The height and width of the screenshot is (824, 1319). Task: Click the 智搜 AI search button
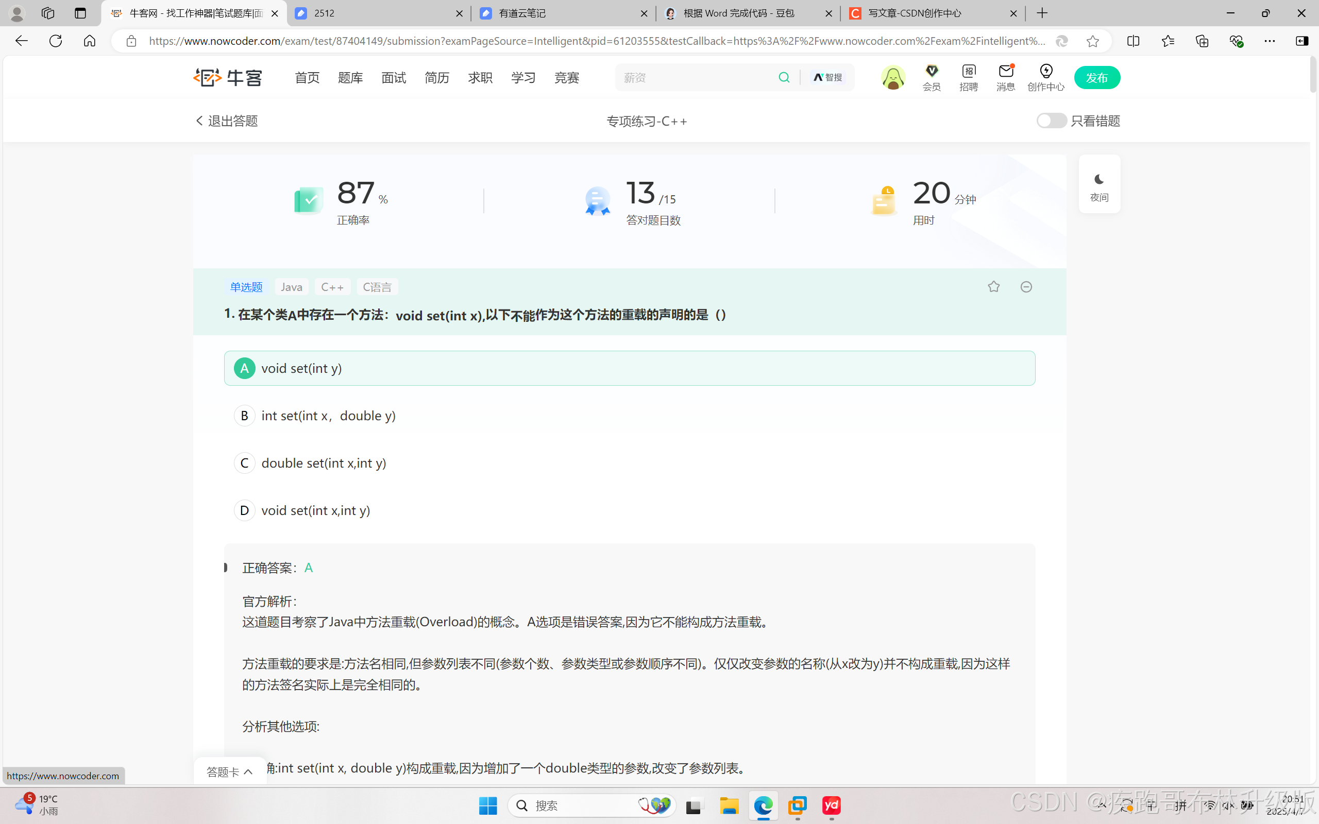827,77
